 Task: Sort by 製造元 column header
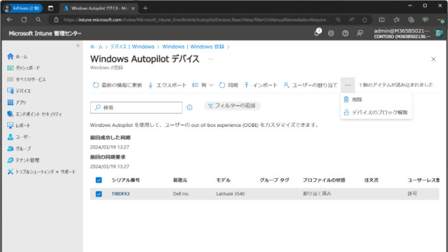coord(180,180)
